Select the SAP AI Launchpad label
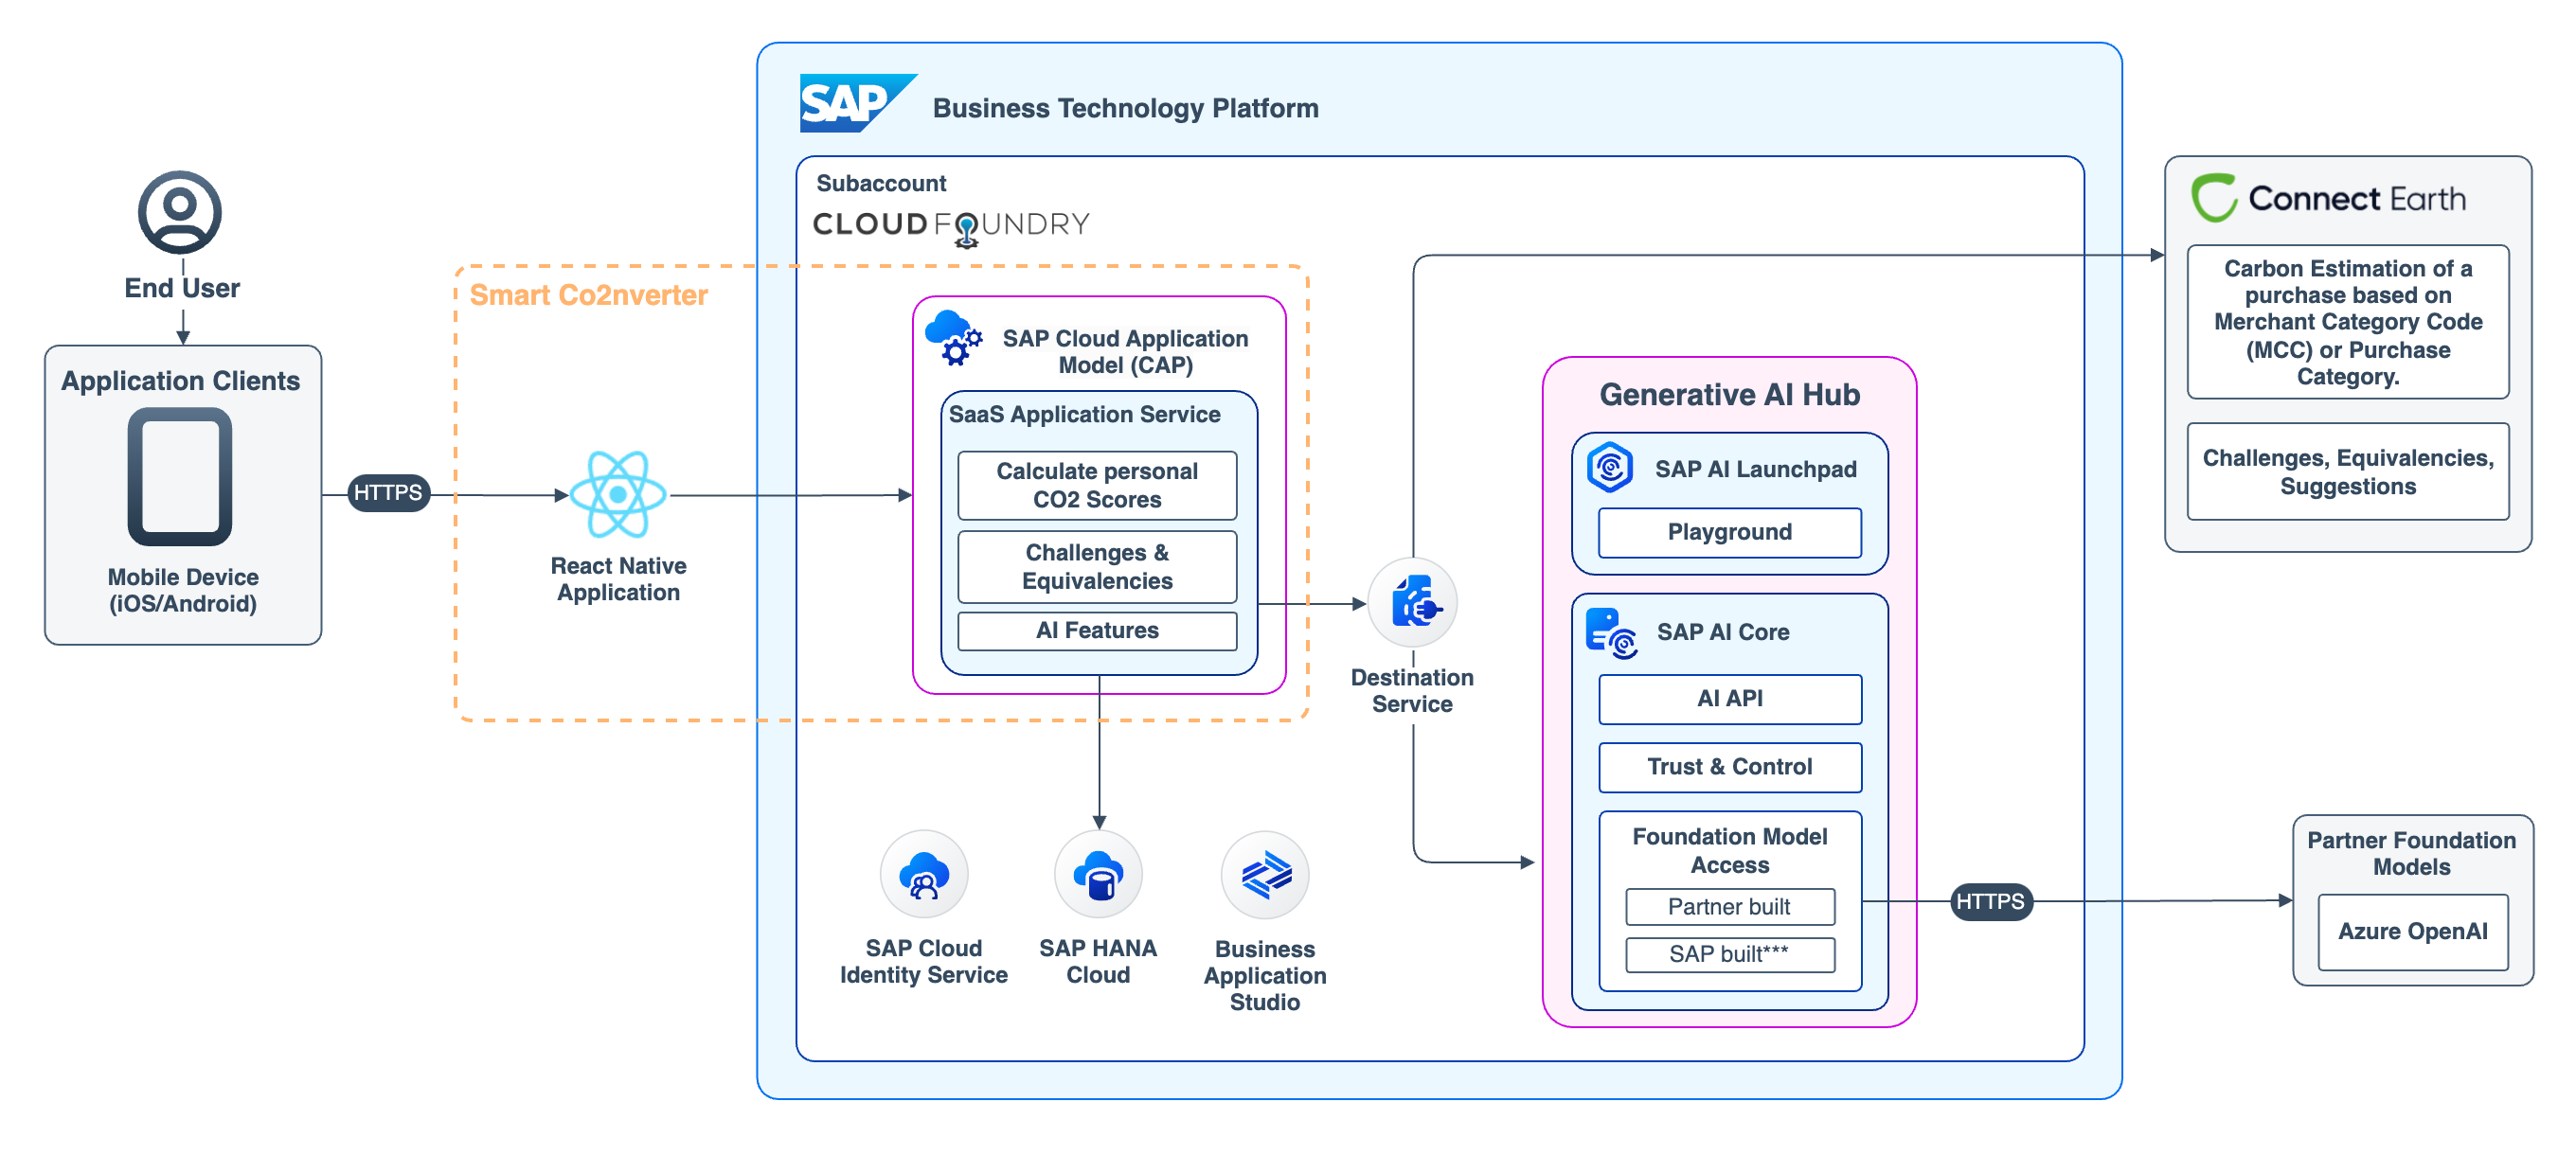The image size is (2576, 1155). [1755, 469]
